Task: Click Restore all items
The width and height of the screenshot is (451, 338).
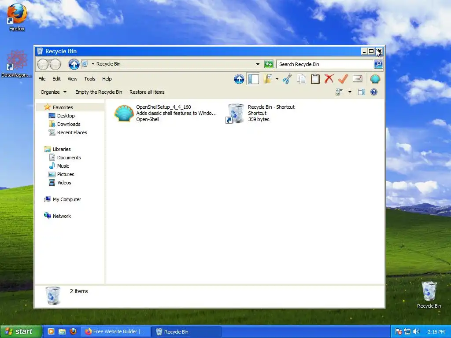Action: 147,92
